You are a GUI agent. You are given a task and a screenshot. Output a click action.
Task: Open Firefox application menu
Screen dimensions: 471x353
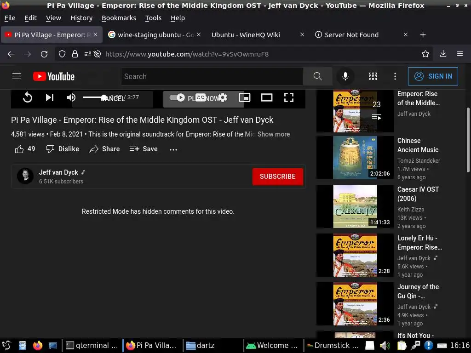click(x=460, y=54)
